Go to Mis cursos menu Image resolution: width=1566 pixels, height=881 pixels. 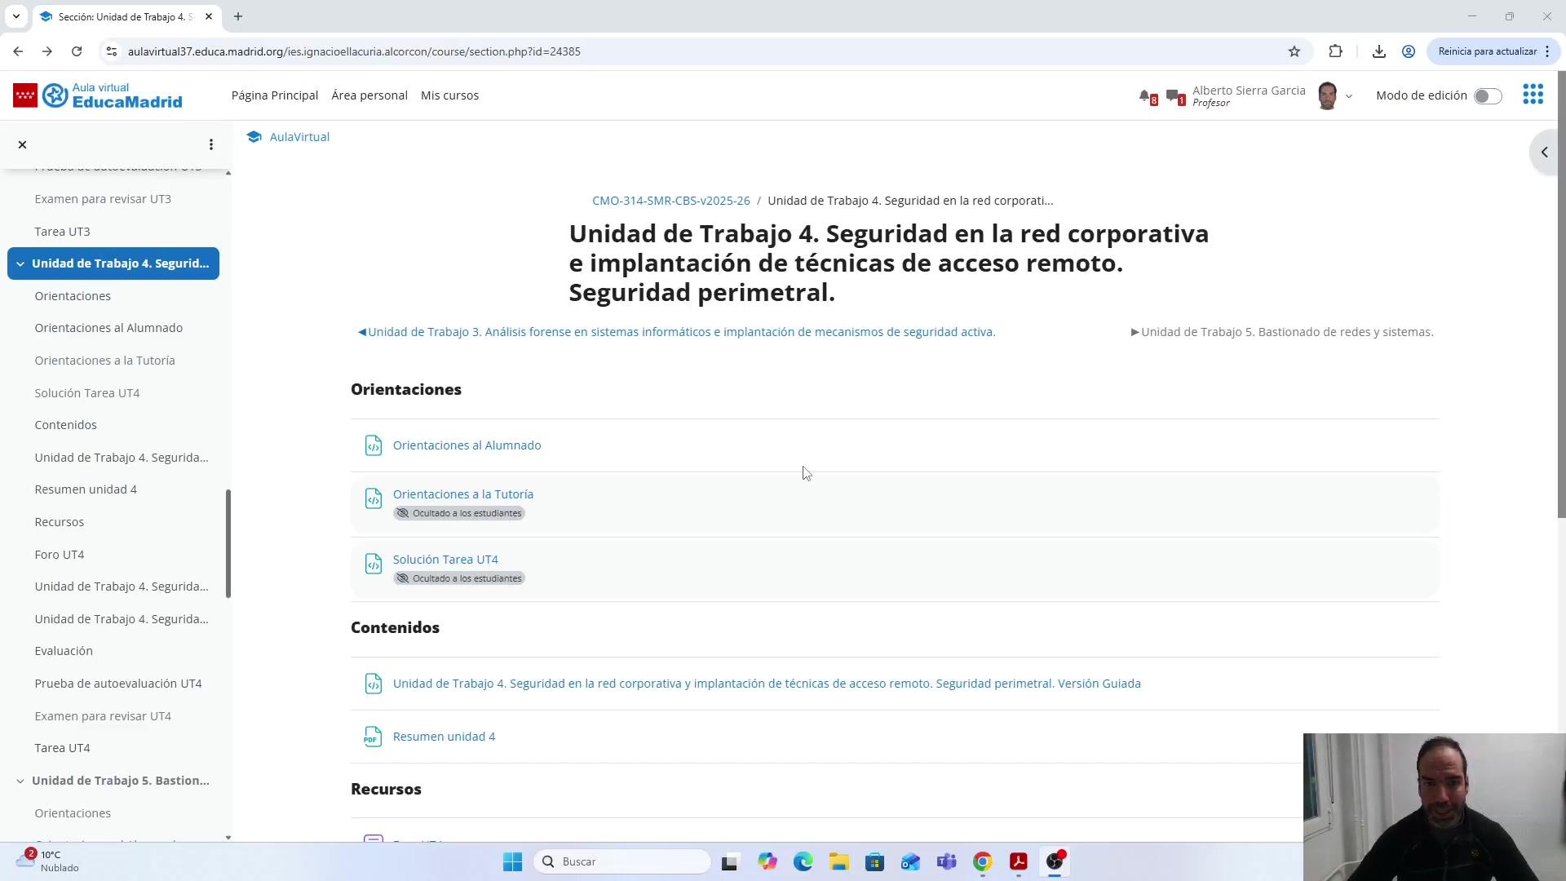click(x=449, y=95)
